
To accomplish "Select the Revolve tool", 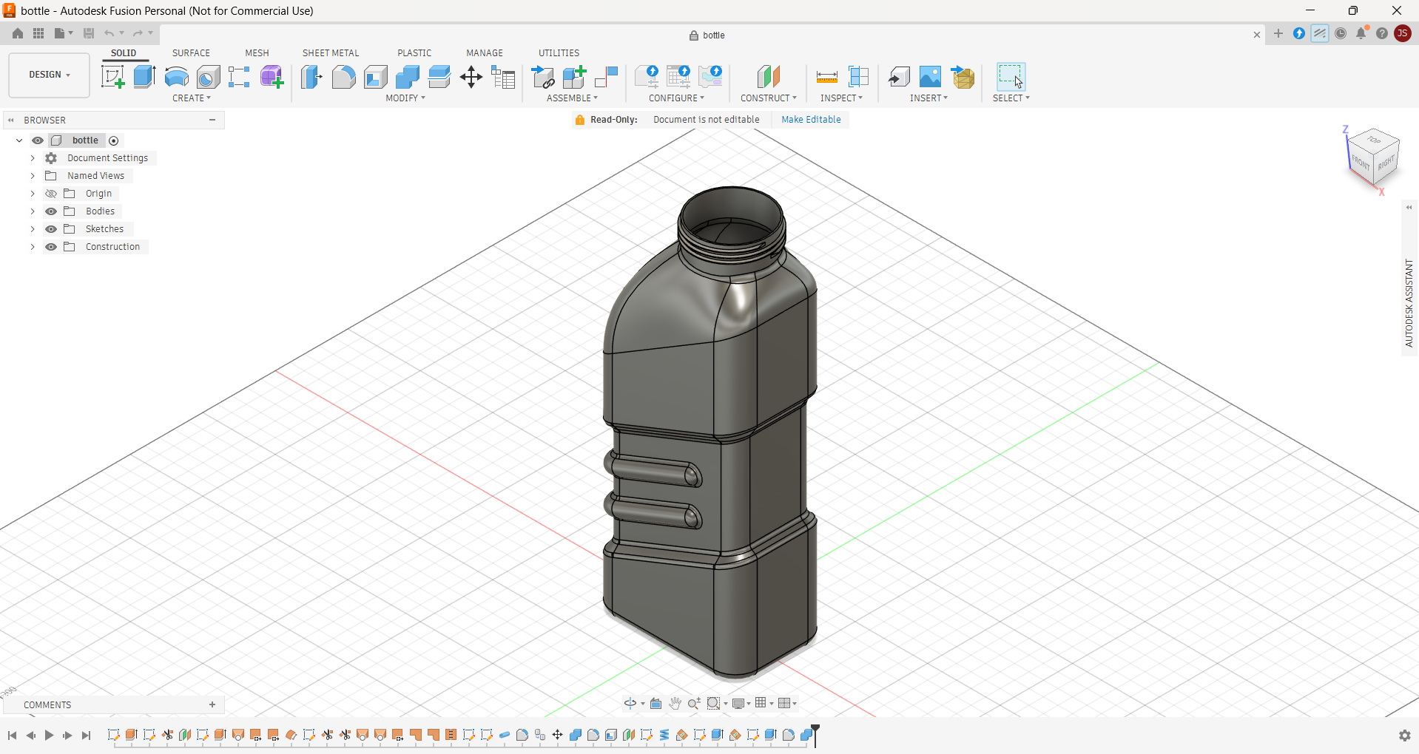I will (176, 77).
